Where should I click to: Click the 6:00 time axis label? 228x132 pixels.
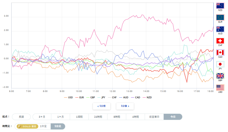[x=11, y=91]
